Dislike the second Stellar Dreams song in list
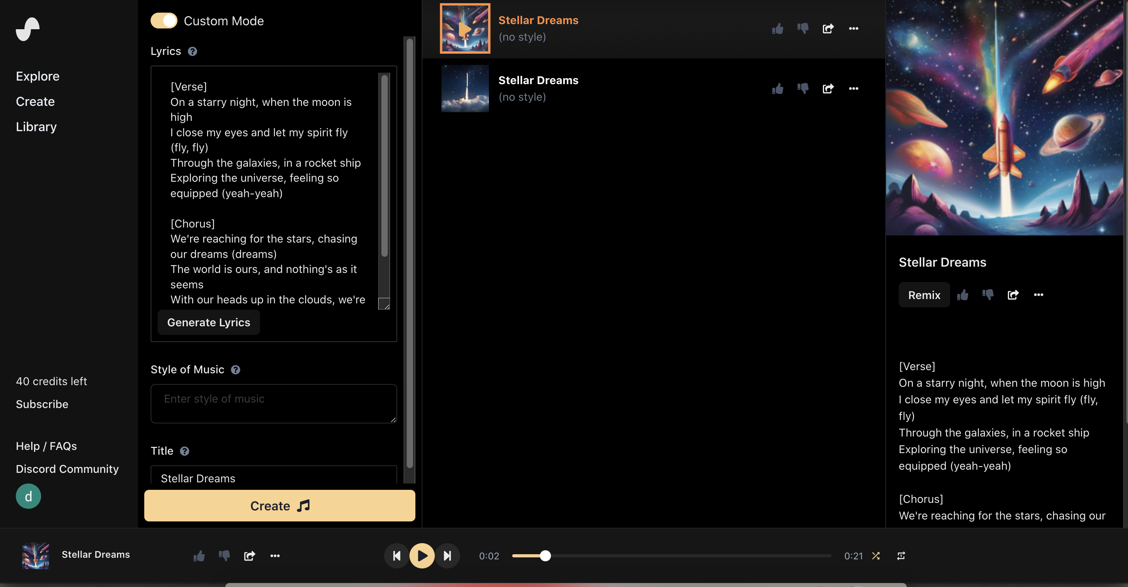The width and height of the screenshot is (1128, 587). coord(803,89)
